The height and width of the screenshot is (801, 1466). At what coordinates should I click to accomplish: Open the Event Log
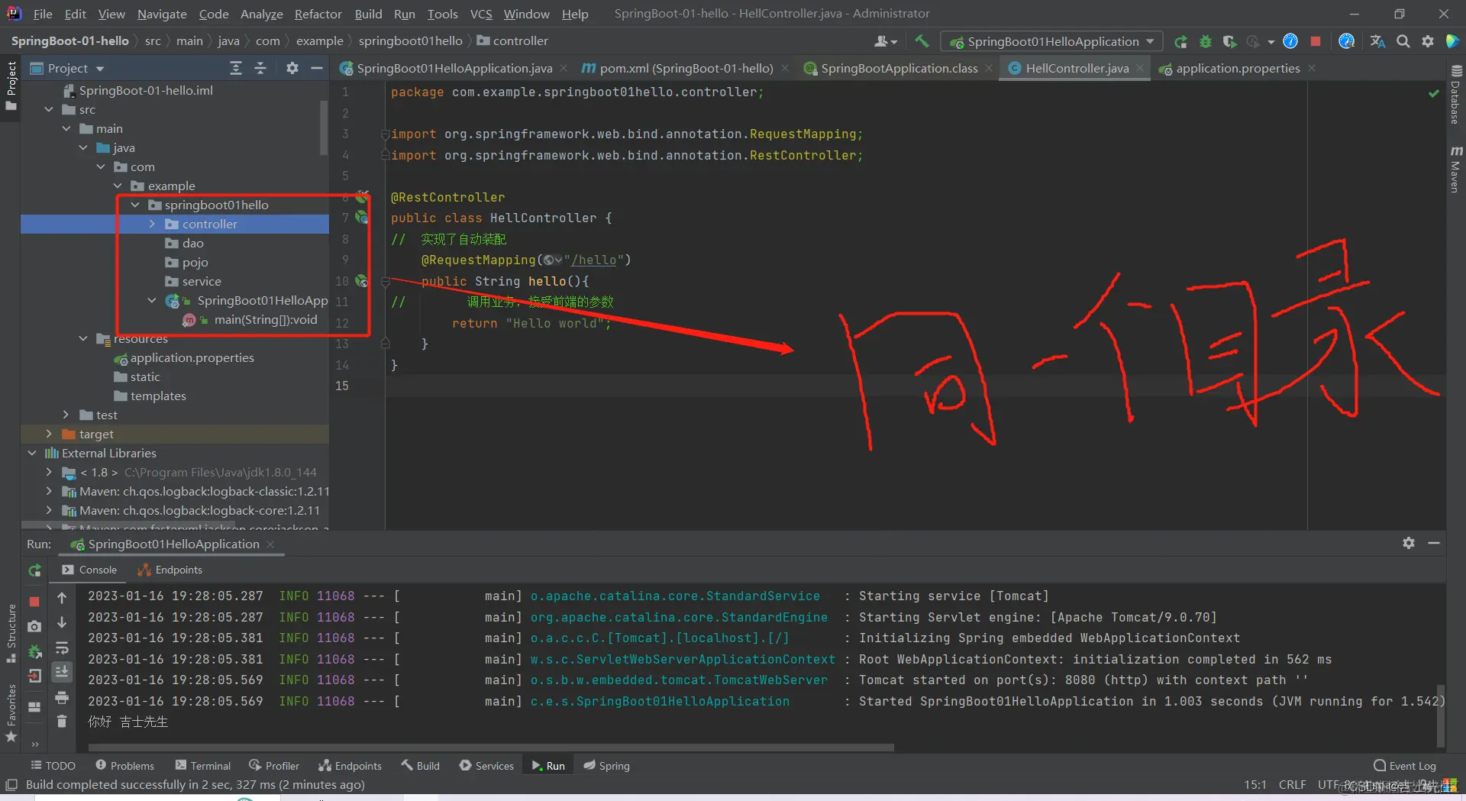(1405, 766)
